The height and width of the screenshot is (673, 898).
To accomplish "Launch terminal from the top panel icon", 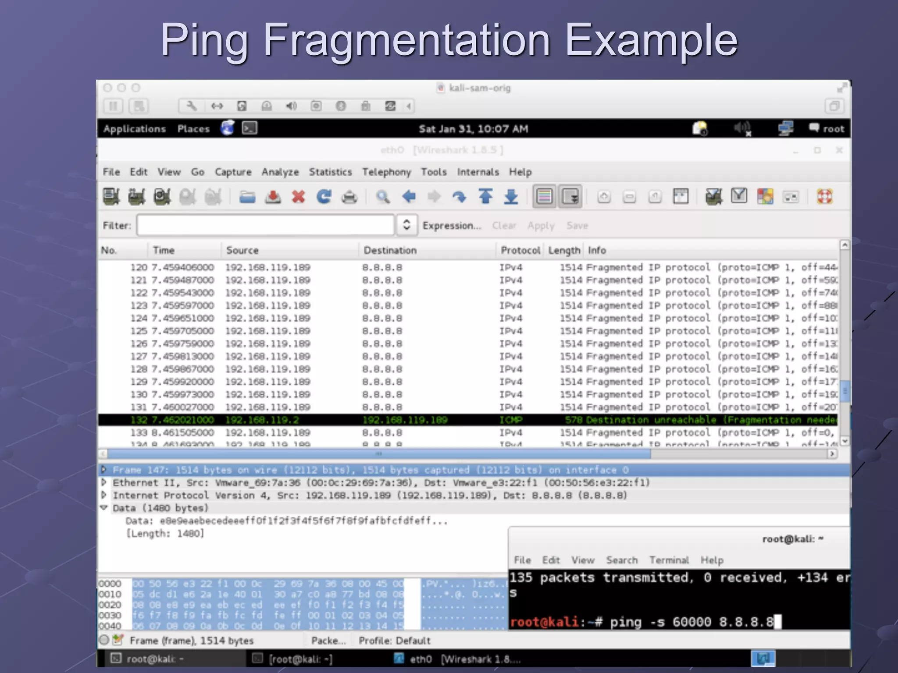I will [x=249, y=128].
